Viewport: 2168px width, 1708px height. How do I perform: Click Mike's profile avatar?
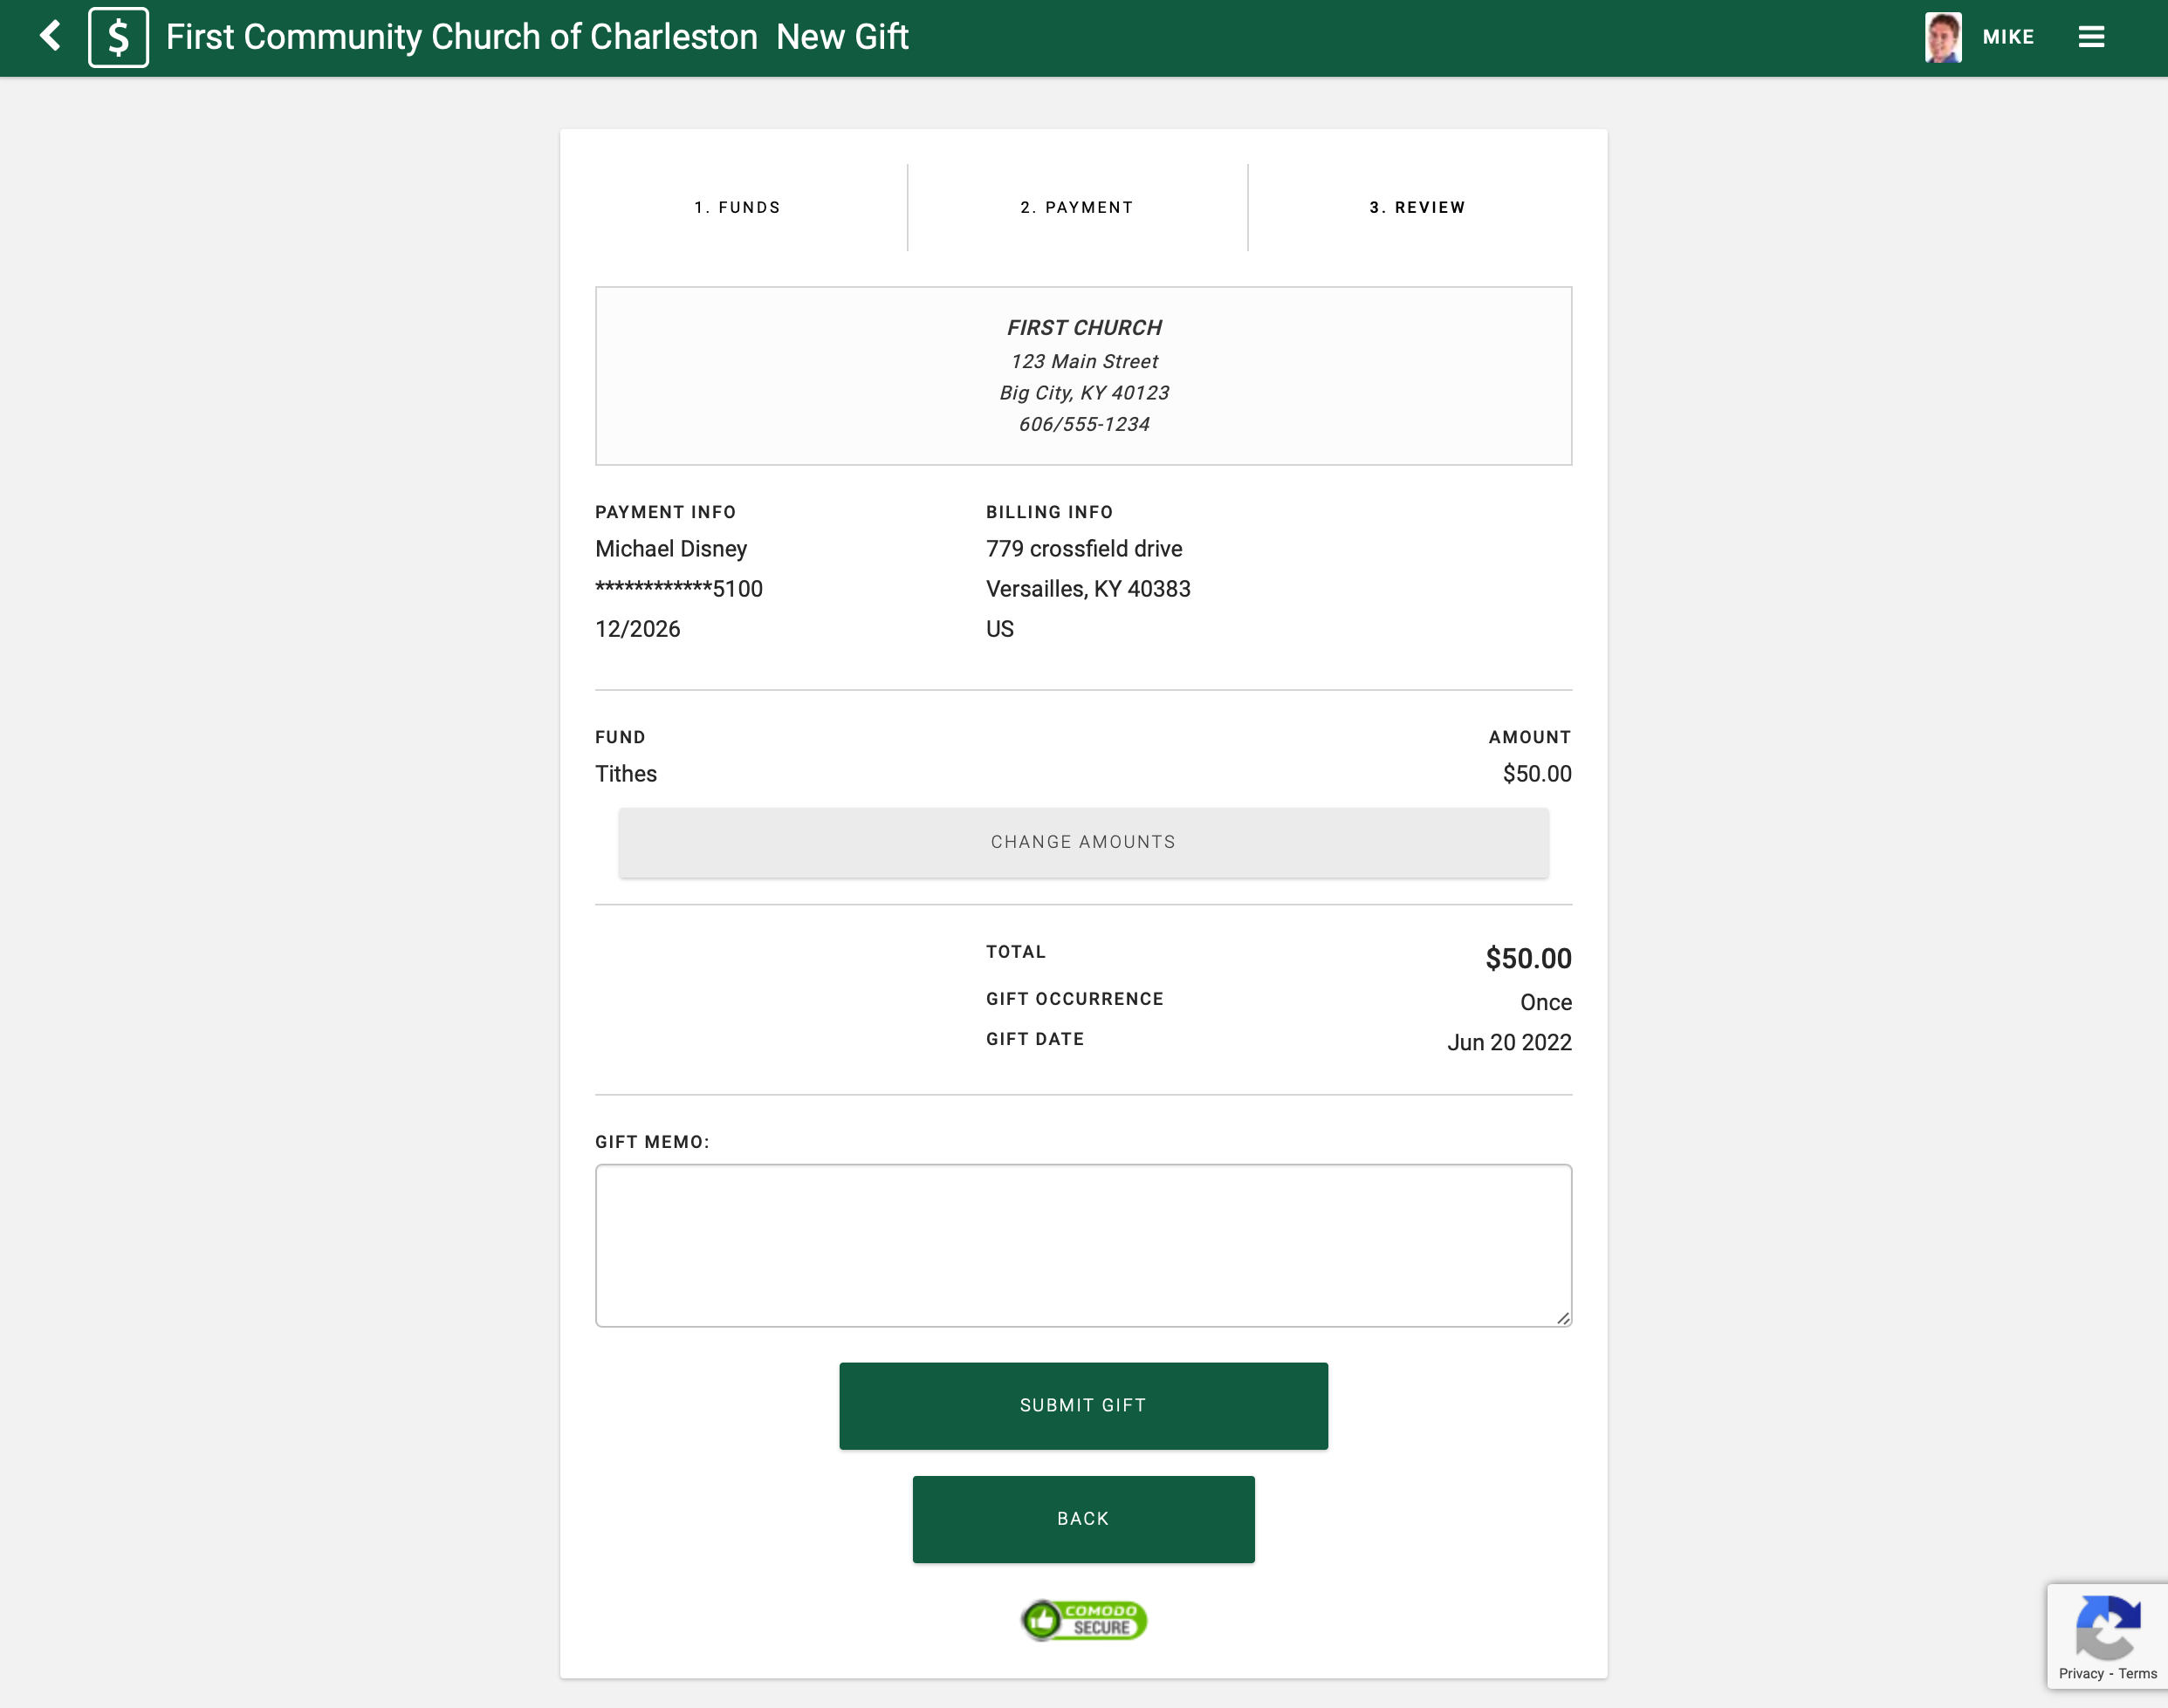(1942, 37)
